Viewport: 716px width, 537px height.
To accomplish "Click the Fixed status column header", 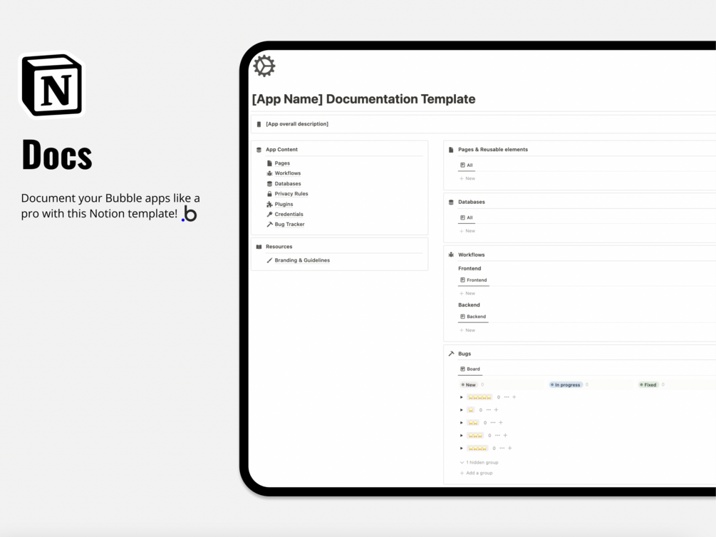I will pos(648,385).
